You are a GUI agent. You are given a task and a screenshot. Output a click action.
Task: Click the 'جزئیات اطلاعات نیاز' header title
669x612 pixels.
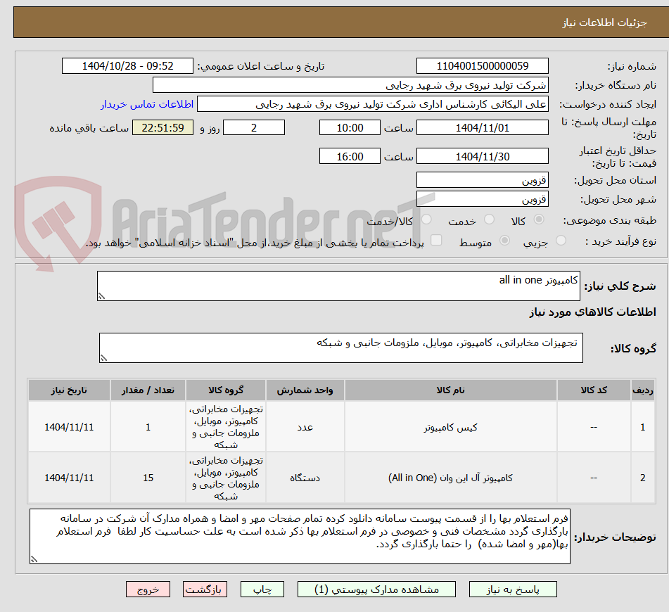pos(604,23)
